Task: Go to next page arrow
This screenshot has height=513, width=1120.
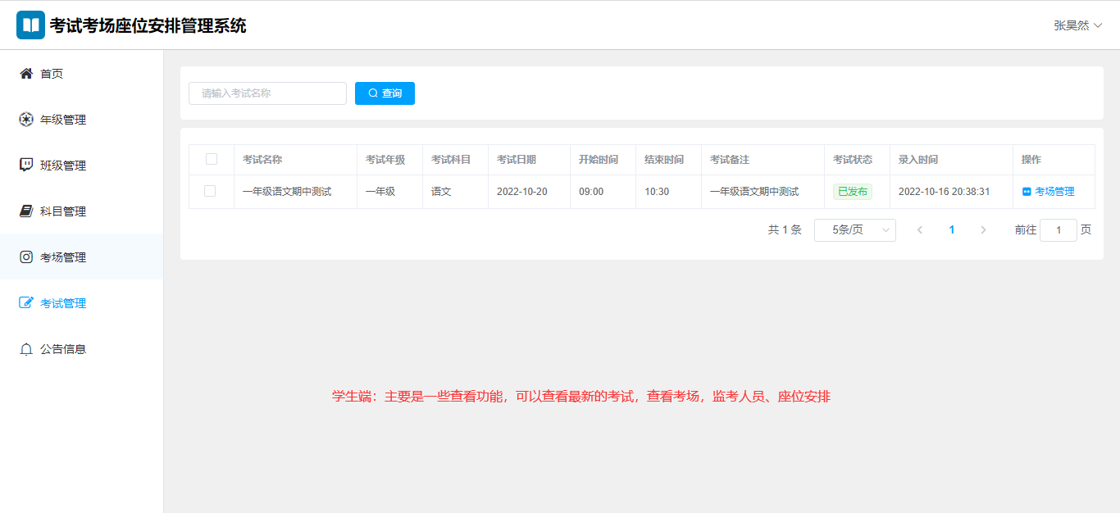Action: point(983,230)
